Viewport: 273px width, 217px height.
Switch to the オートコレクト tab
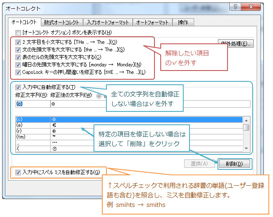[24, 22]
